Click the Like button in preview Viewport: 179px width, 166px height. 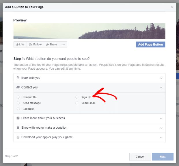(x=20, y=45)
